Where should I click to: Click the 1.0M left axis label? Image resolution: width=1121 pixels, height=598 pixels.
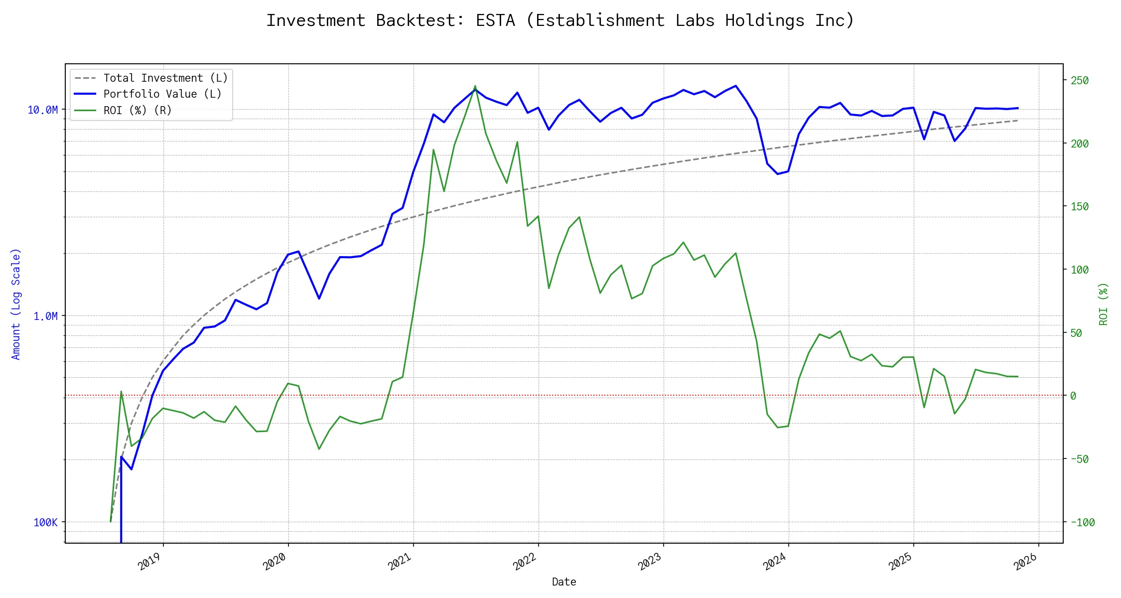click(x=45, y=316)
